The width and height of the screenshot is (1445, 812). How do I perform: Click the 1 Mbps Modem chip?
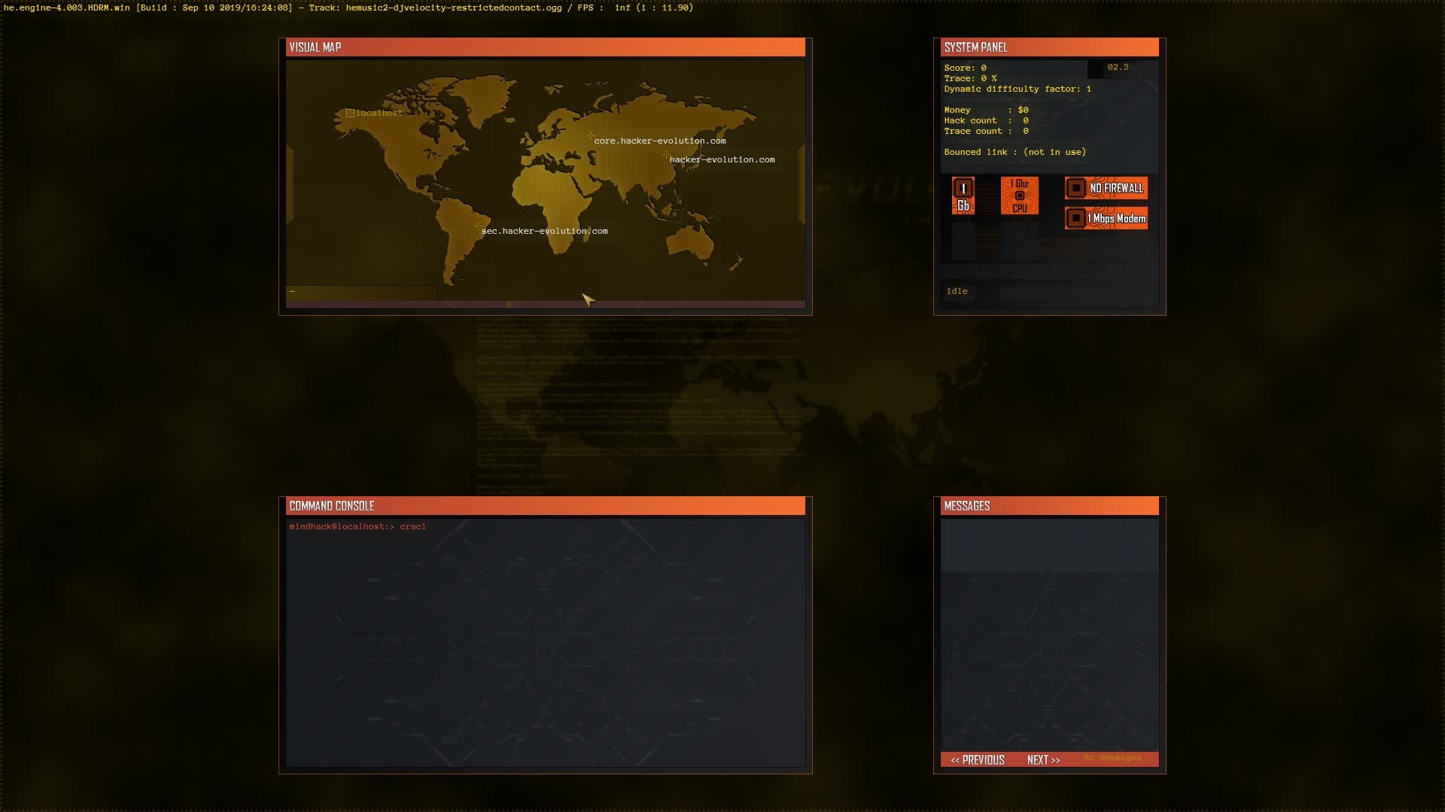[x=1106, y=218]
